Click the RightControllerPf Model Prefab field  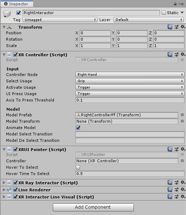coord(127,115)
